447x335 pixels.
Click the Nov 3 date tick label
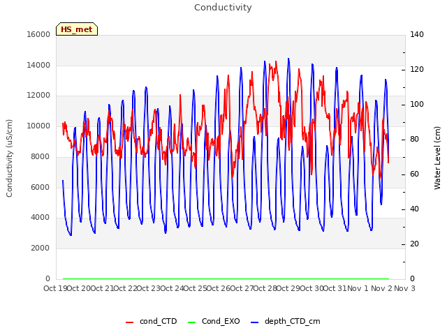(404, 288)
